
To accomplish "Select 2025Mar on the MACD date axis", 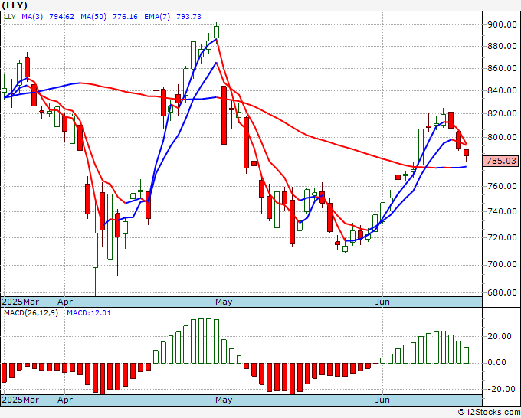I will pos(21,400).
